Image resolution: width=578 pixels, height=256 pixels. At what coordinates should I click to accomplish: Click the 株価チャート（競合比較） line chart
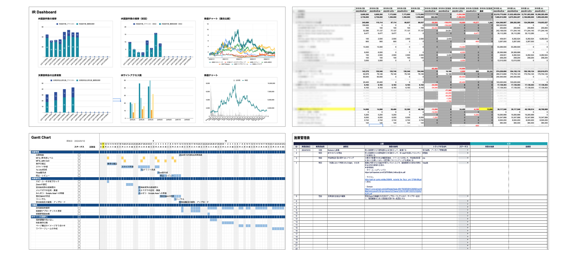coord(238,44)
